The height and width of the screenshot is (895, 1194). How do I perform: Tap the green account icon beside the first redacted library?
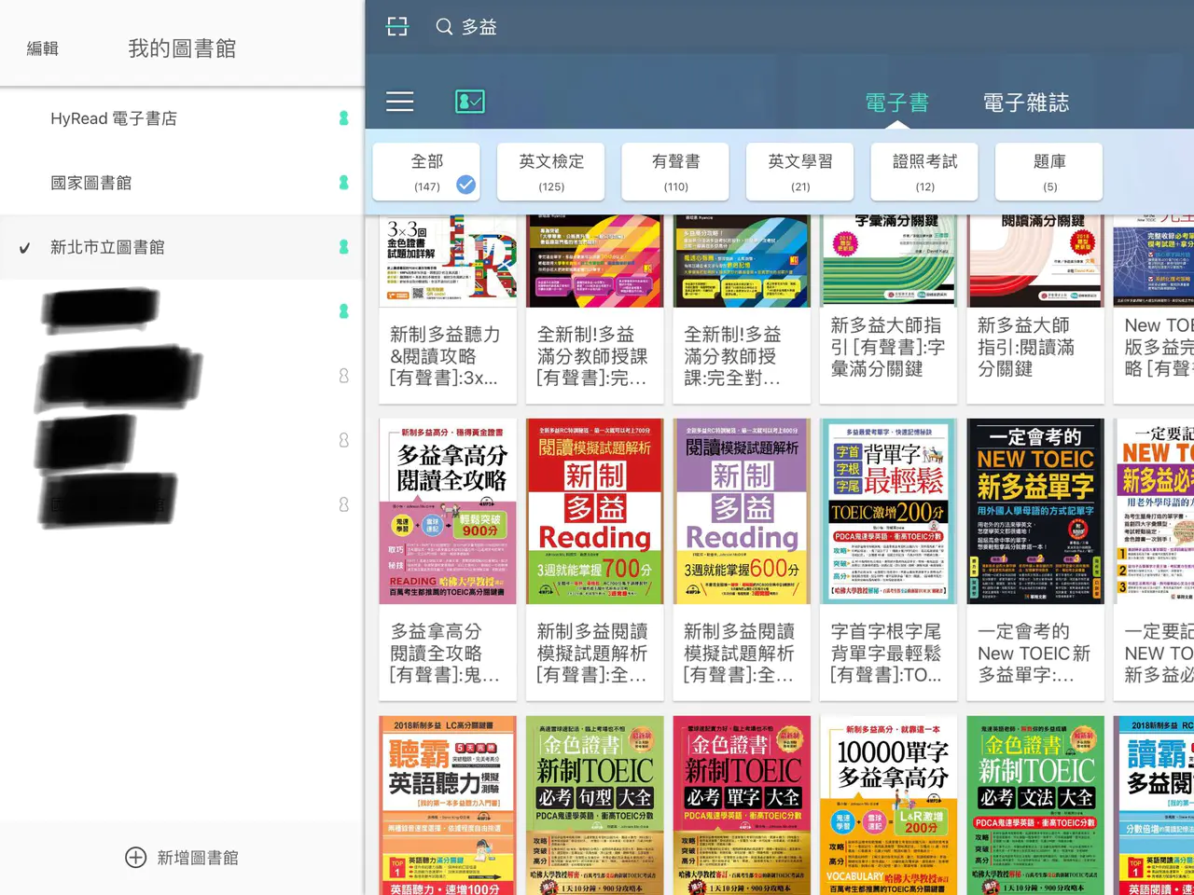point(343,311)
